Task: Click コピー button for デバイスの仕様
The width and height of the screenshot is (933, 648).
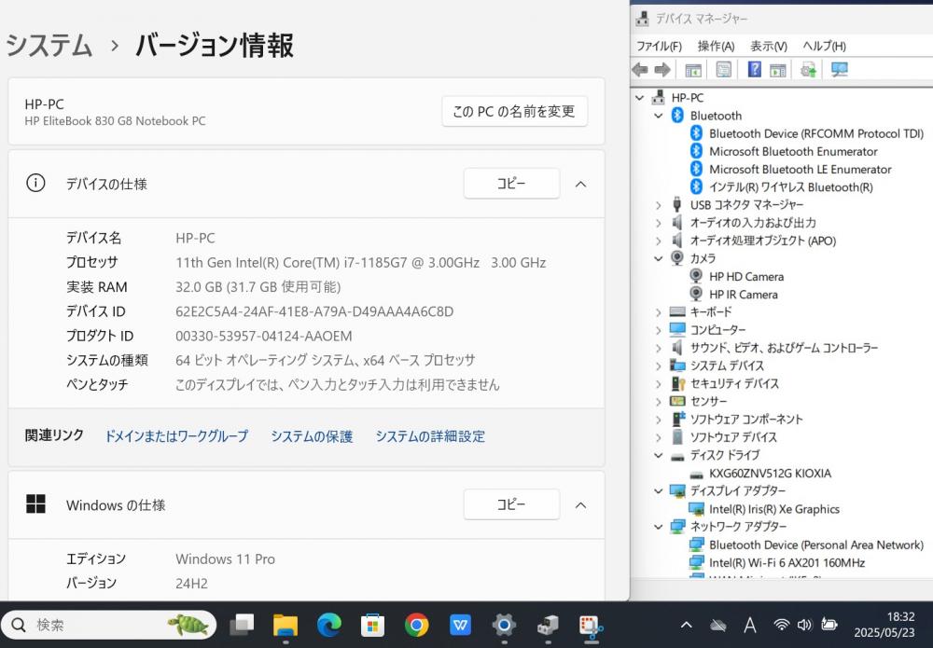Action: click(x=511, y=184)
